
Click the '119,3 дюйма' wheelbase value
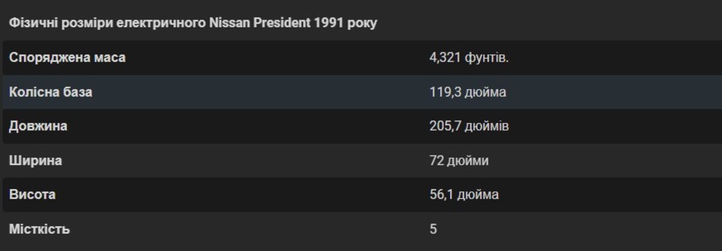point(468,92)
